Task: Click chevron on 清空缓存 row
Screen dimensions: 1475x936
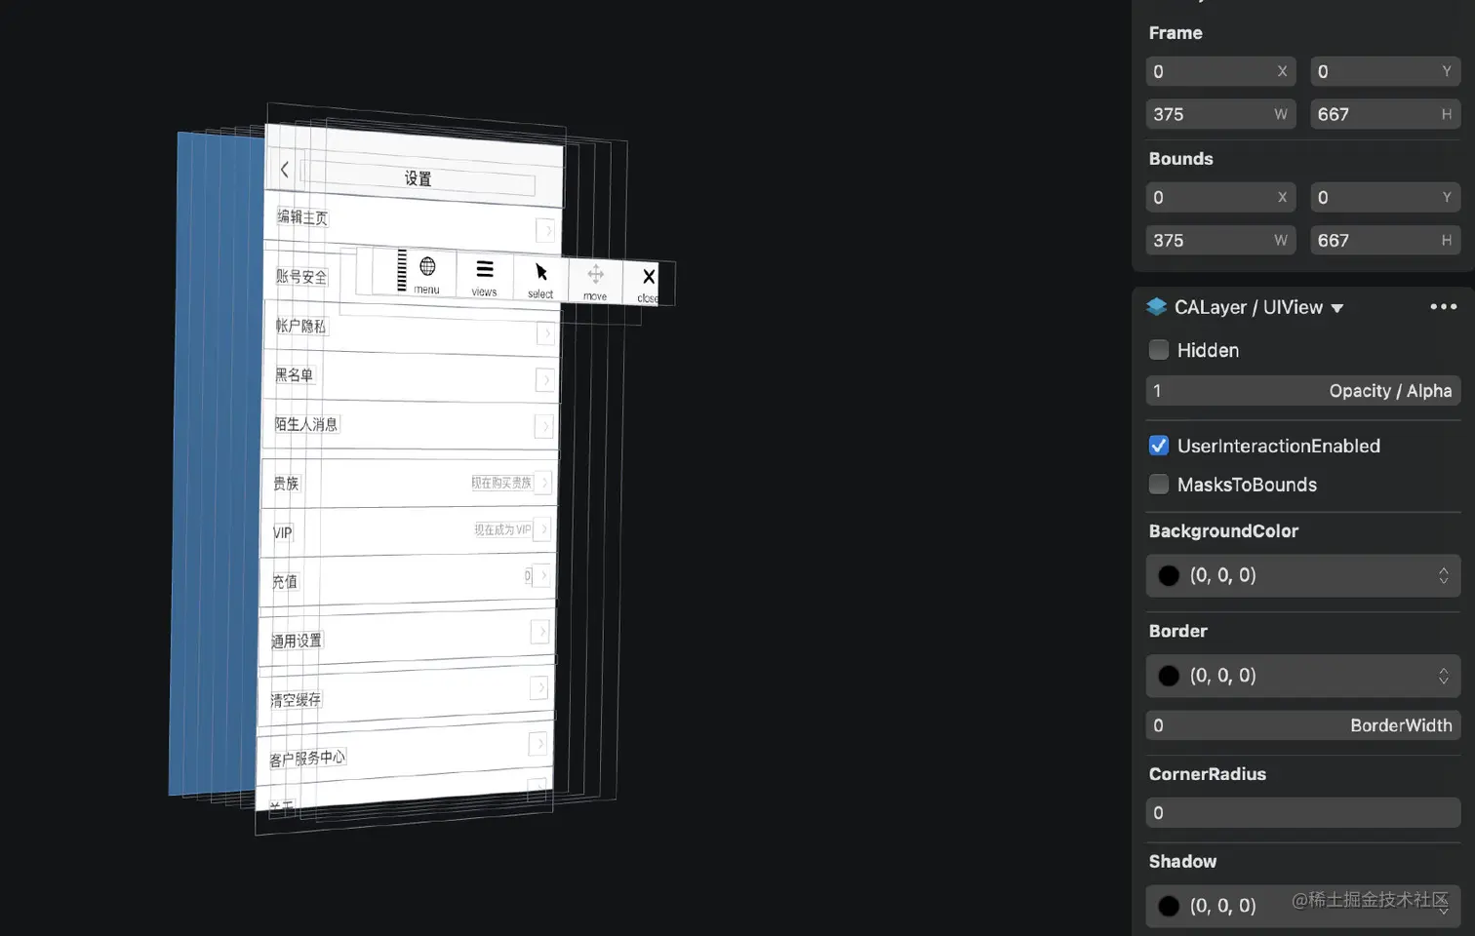Action: [x=538, y=688]
